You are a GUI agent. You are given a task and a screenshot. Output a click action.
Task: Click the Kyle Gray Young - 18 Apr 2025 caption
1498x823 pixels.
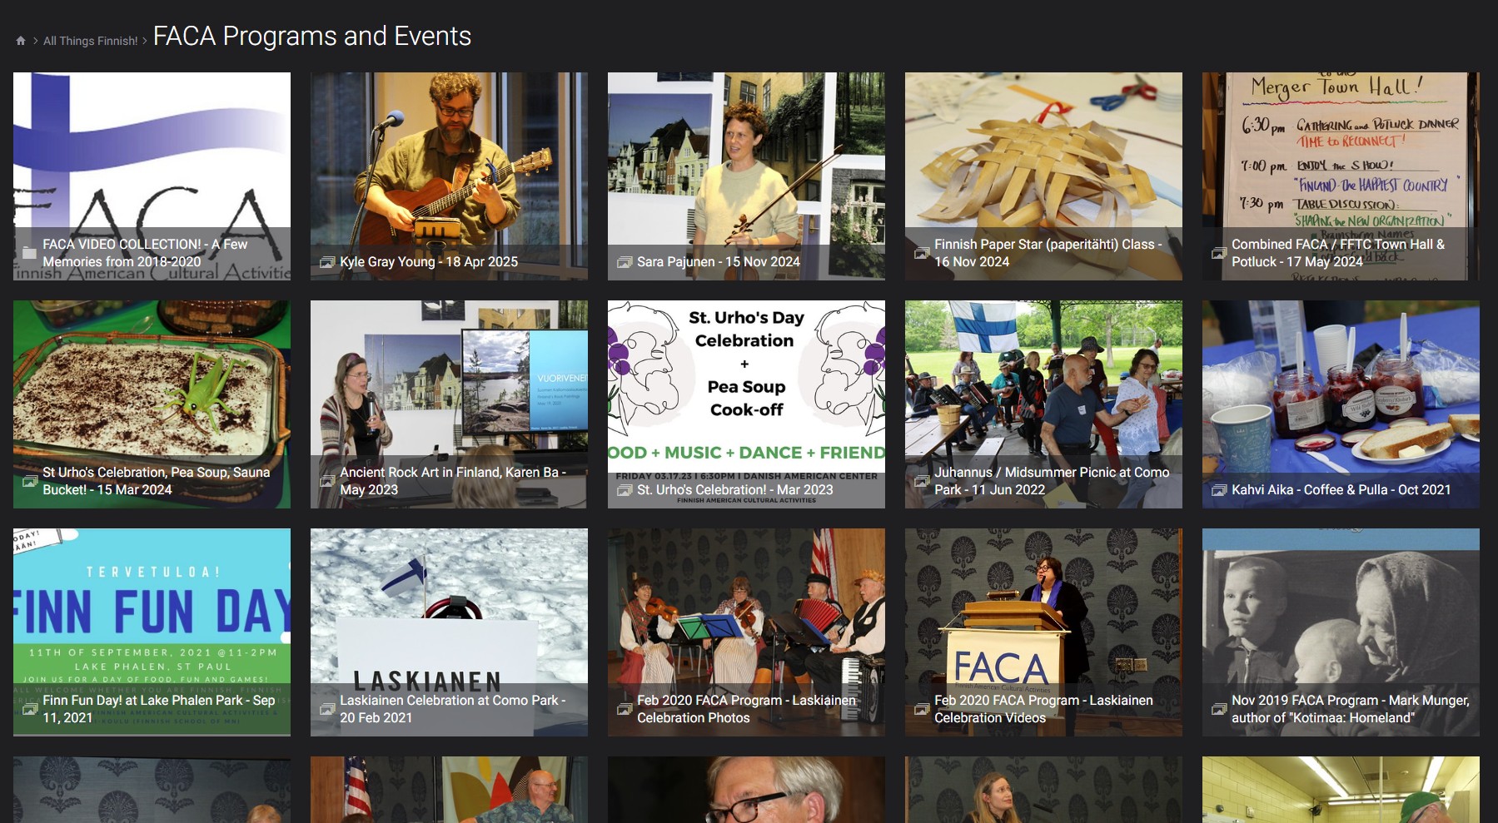[429, 262]
